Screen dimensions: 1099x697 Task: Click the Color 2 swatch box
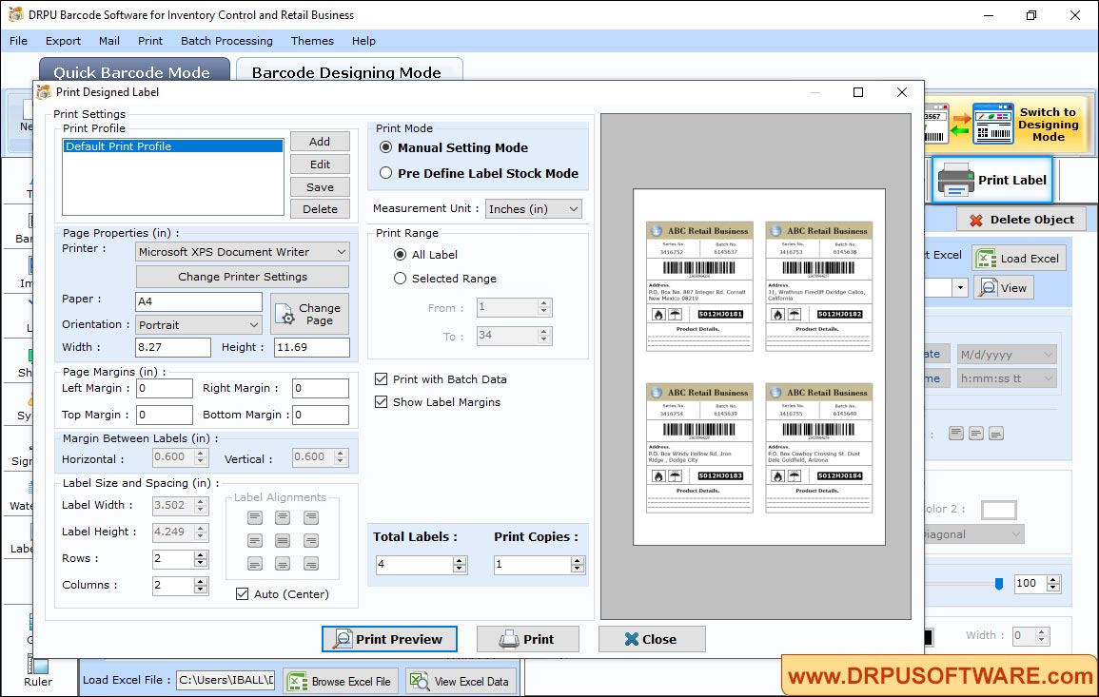click(999, 510)
